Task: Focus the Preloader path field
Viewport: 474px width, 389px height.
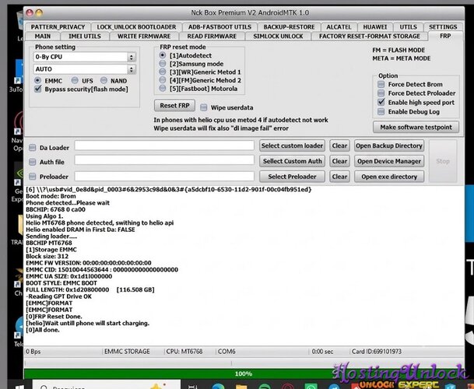Action: point(164,176)
